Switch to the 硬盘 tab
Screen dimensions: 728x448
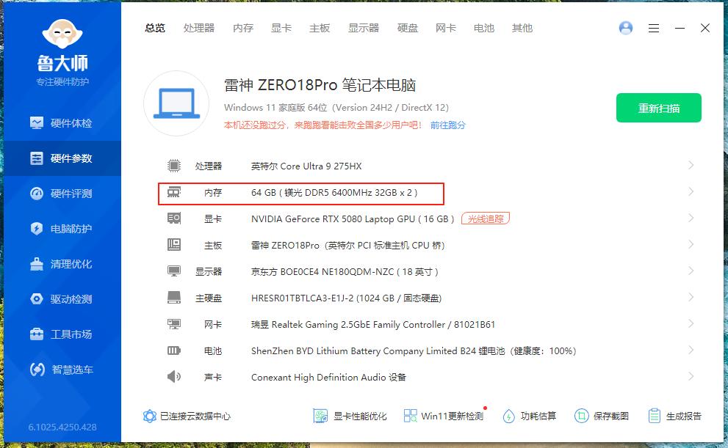pos(408,29)
